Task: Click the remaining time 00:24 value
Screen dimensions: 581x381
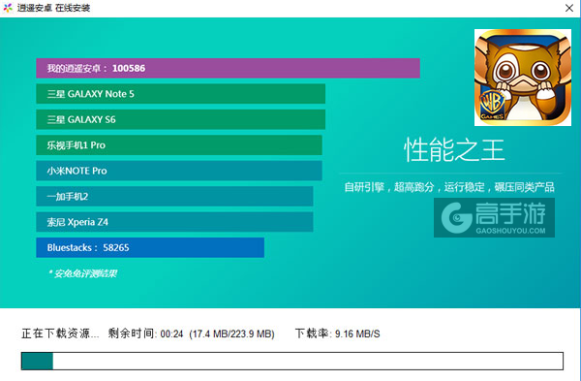Action: coord(172,333)
